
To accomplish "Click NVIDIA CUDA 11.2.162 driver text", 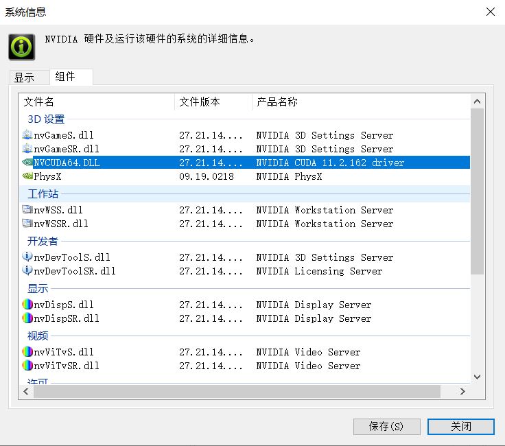I will [330, 163].
